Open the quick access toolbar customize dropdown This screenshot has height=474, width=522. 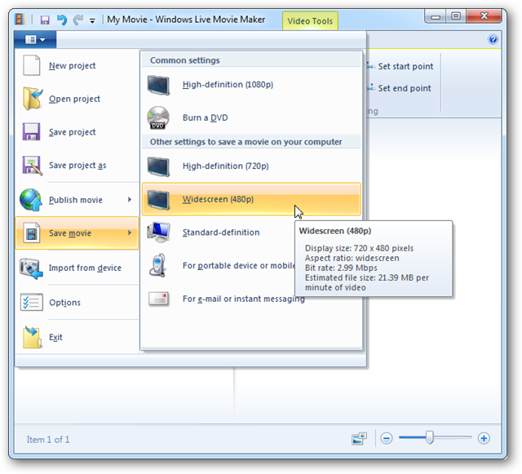(92, 20)
